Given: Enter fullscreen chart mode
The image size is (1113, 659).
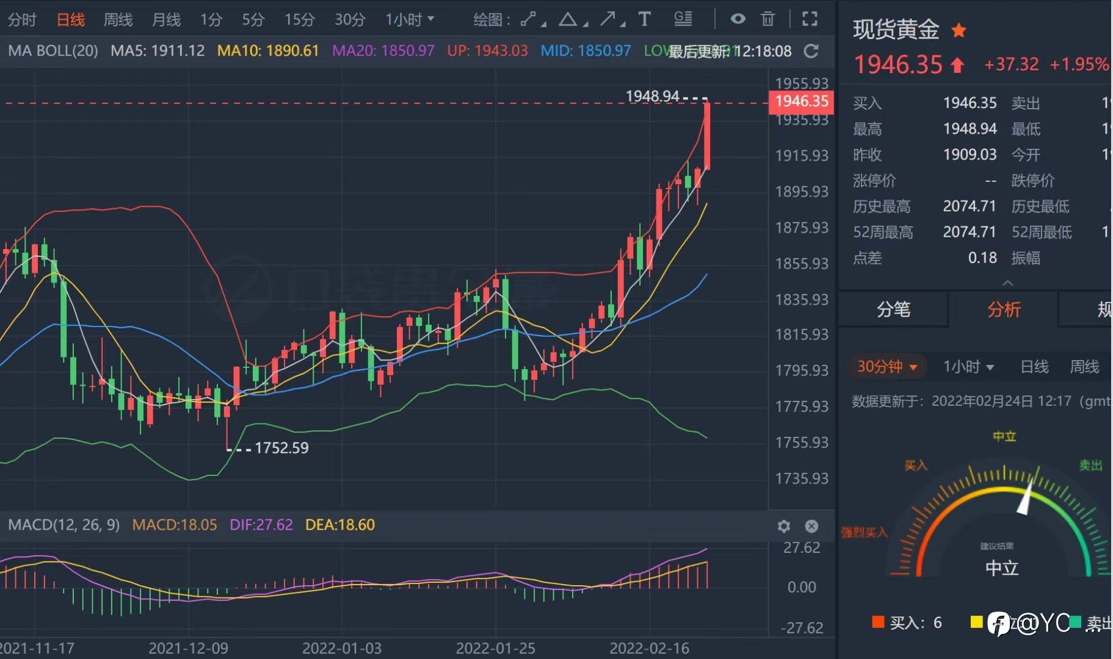Looking at the screenshot, I should click(x=810, y=20).
